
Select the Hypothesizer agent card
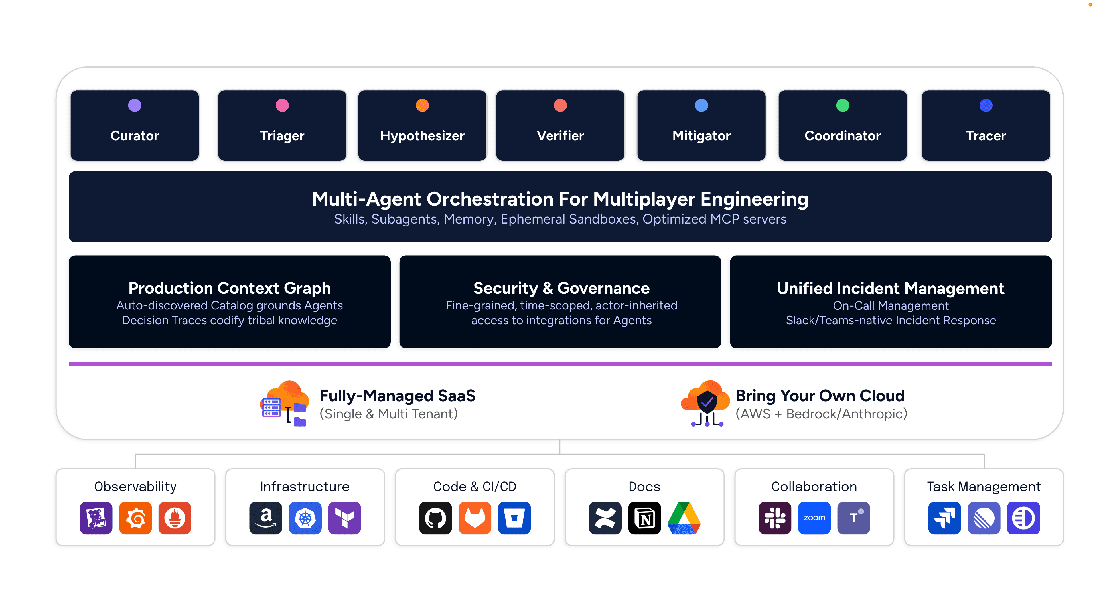pyautogui.click(x=422, y=125)
